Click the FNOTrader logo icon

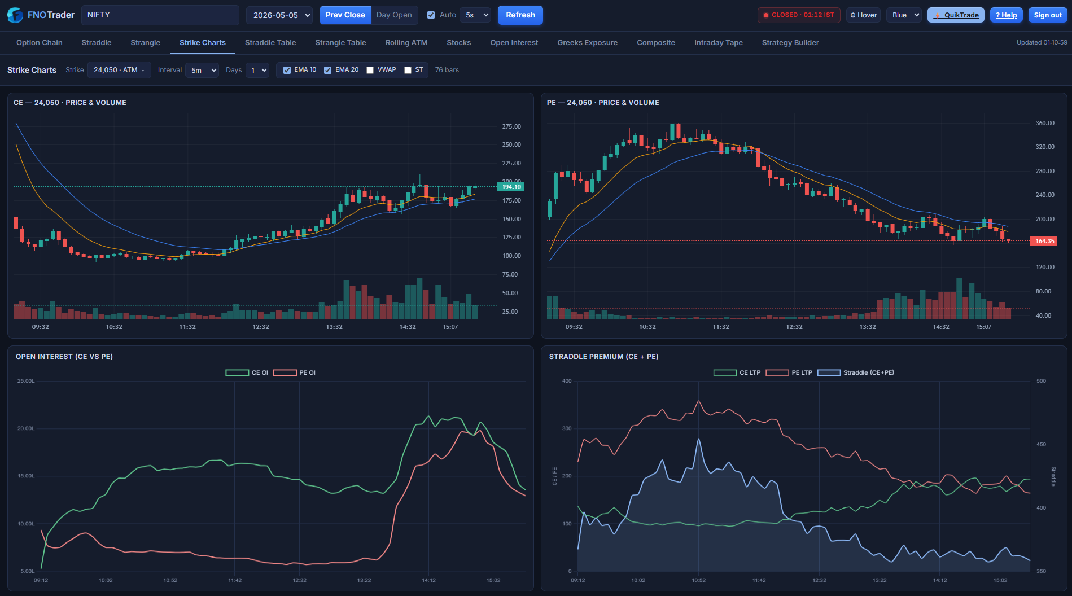coord(15,15)
